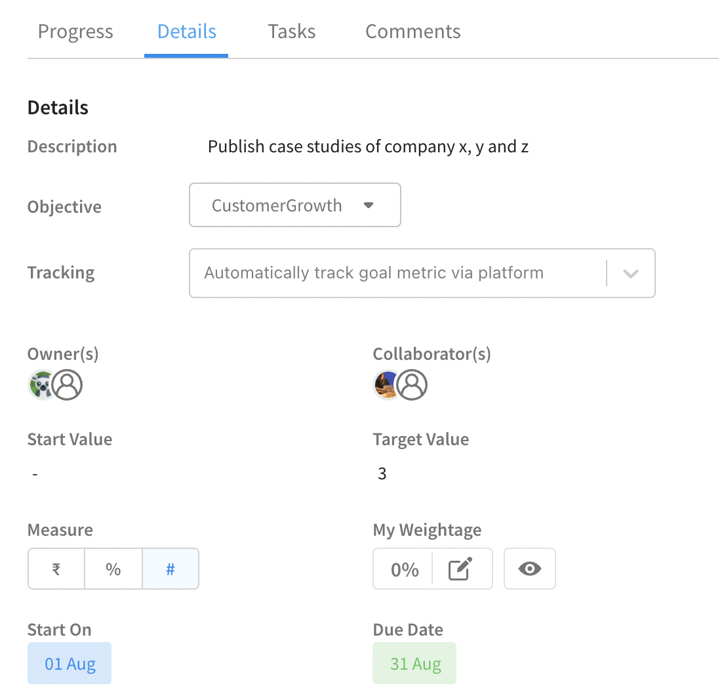The height and width of the screenshot is (696, 724).
Task: Click the 31 Aug due date
Action: tap(414, 664)
